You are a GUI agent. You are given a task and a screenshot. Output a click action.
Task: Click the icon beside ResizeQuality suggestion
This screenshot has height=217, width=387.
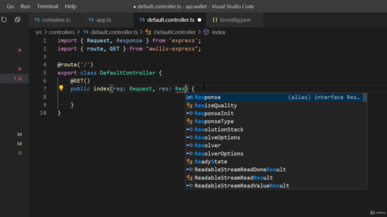(x=189, y=105)
